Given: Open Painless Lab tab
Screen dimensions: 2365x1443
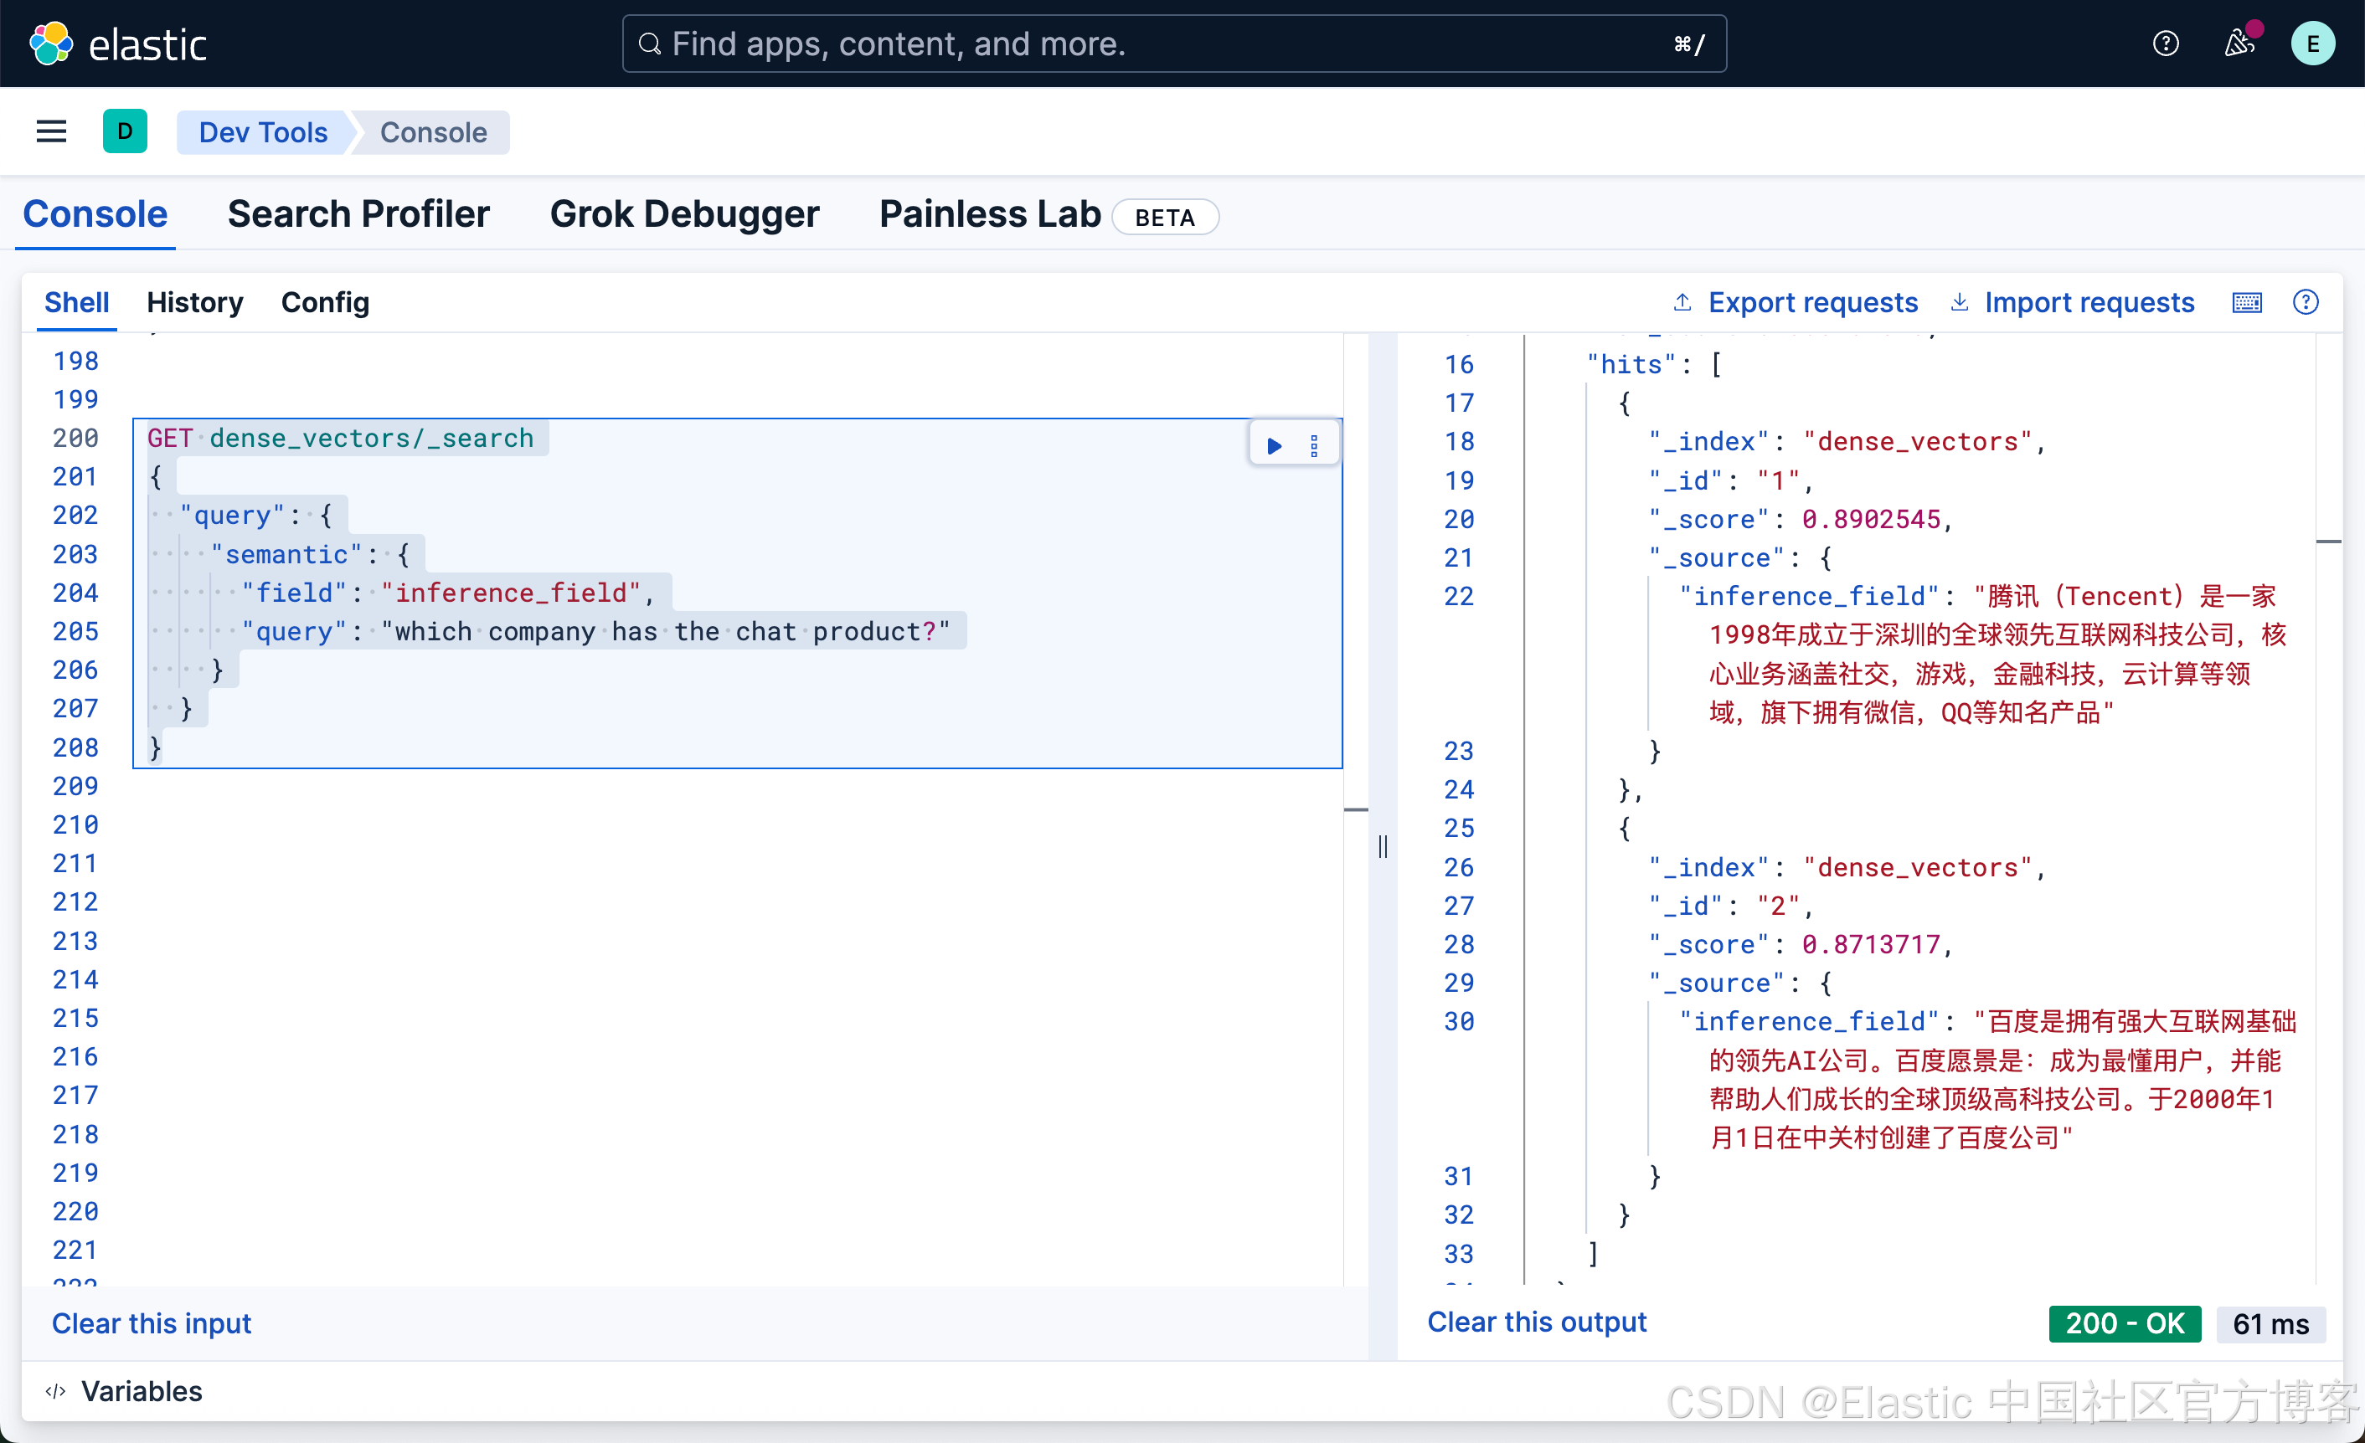Looking at the screenshot, I should point(990,214).
